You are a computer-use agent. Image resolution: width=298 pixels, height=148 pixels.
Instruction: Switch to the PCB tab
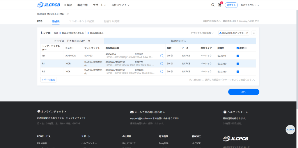tap(40, 21)
